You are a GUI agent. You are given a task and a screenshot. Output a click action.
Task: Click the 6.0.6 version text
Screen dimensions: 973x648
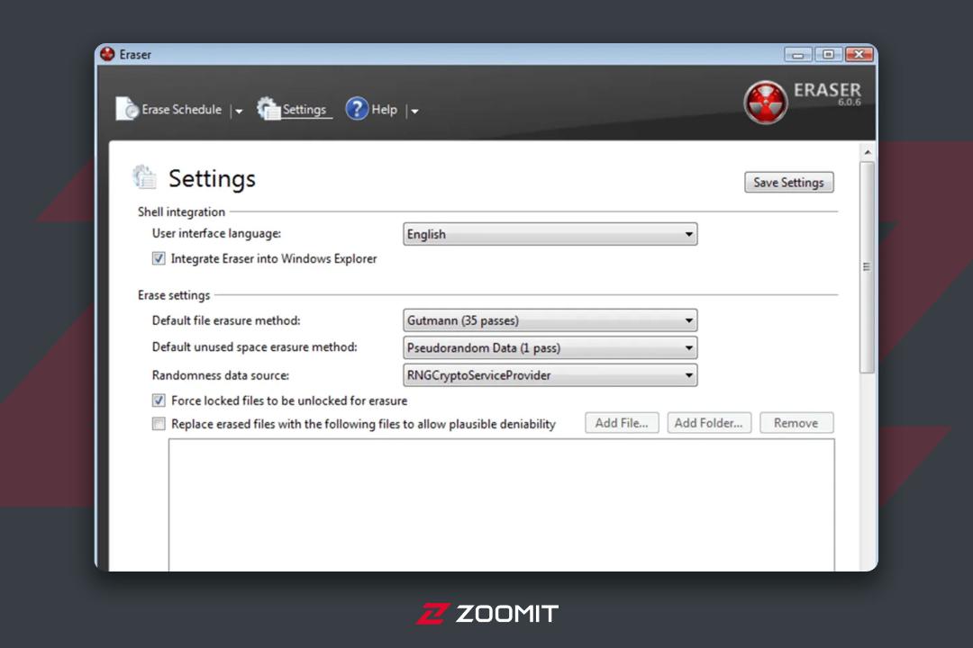click(849, 103)
